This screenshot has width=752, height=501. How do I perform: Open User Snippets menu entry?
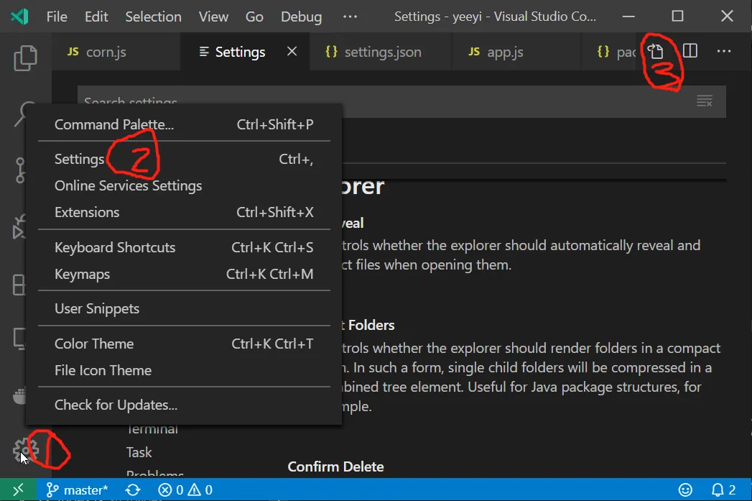pyautogui.click(x=184, y=308)
